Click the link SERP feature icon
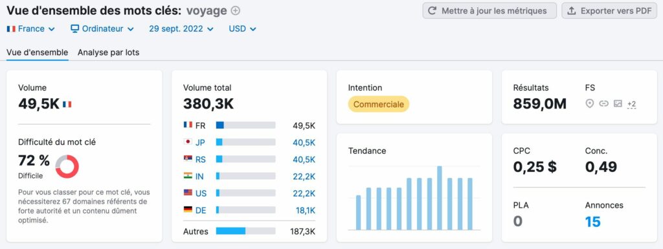663x249 pixels. click(604, 103)
